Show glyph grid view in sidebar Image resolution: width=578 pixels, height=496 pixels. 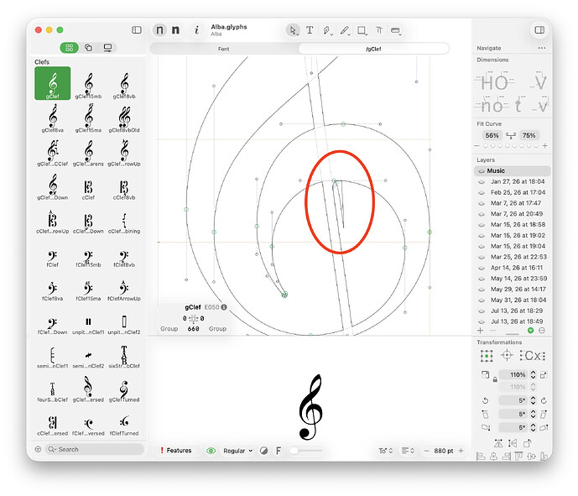70,48
